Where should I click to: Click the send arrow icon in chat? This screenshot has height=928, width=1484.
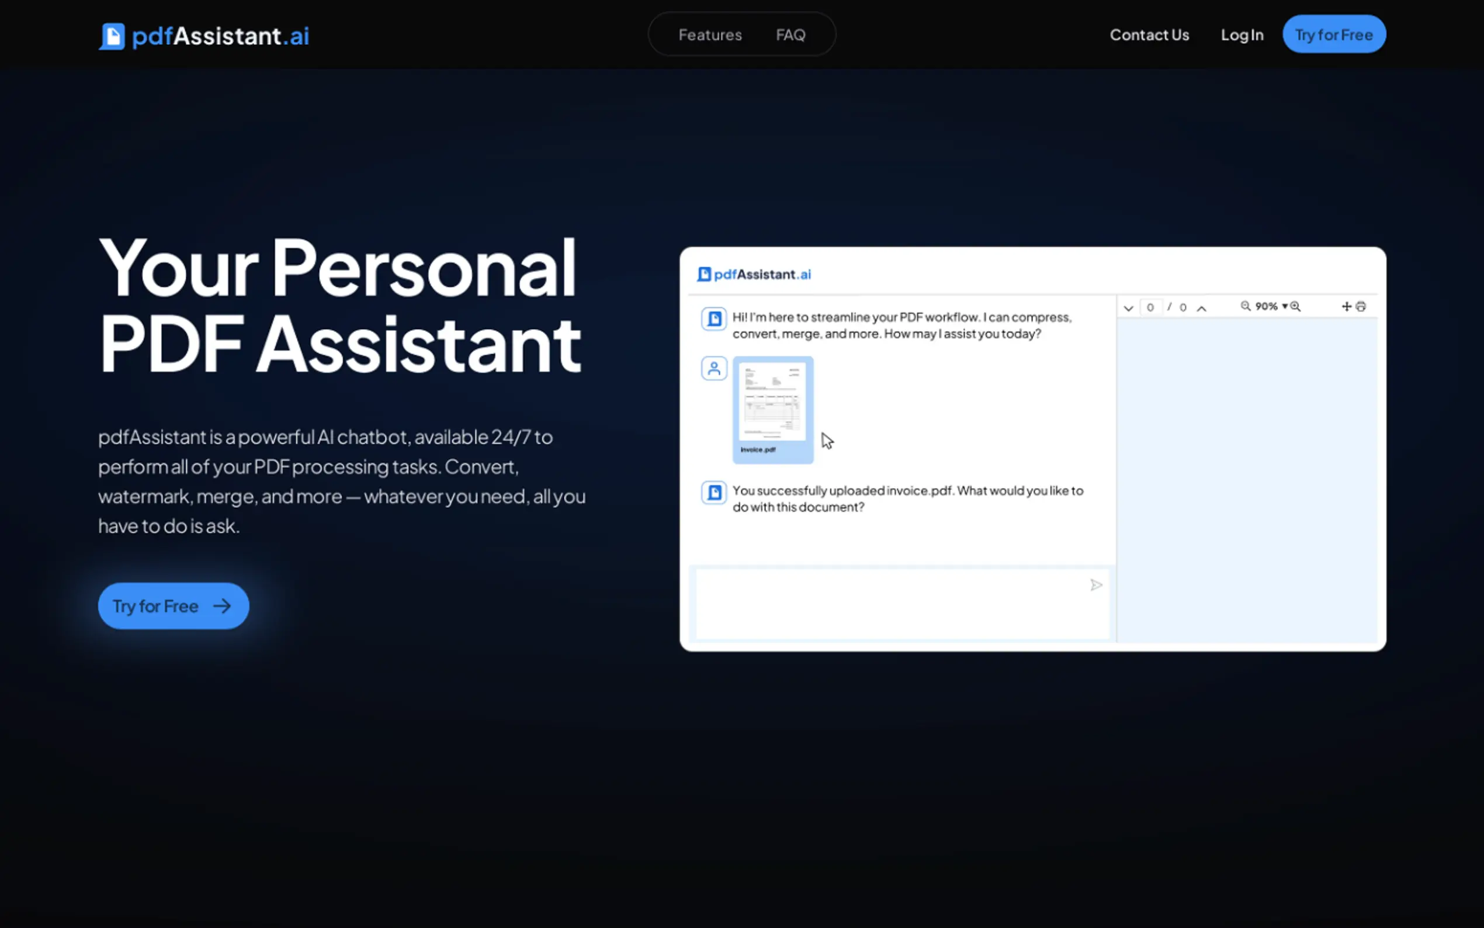click(x=1095, y=585)
